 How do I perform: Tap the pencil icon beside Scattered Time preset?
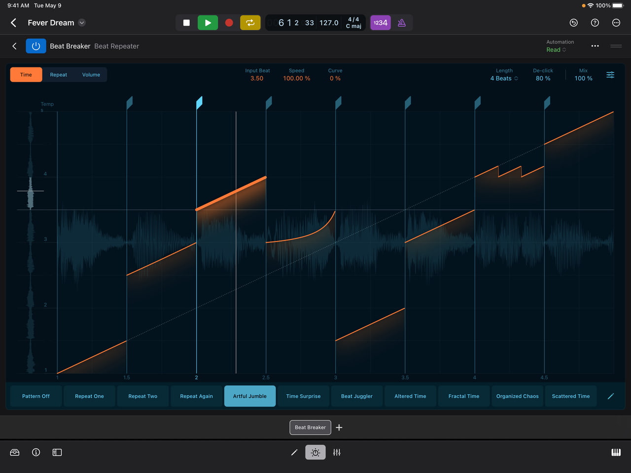tap(611, 396)
